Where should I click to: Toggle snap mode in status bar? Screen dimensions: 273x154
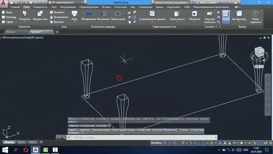(x=169, y=143)
